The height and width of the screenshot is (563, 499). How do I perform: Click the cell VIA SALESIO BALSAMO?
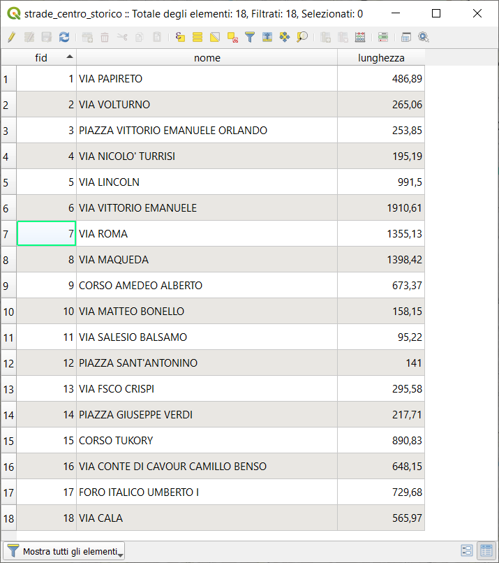[x=207, y=337]
